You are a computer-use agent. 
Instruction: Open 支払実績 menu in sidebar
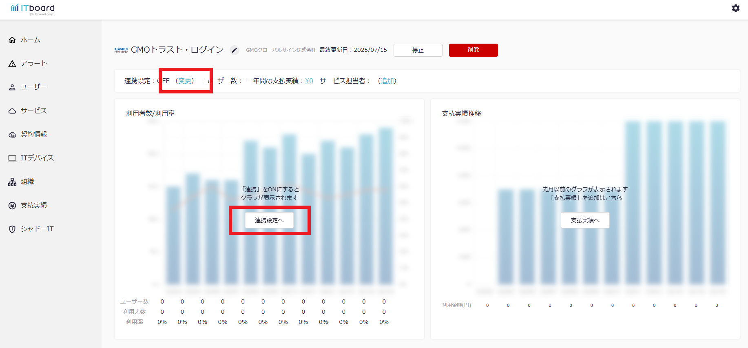pyautogui.click(x=34, y=206)
